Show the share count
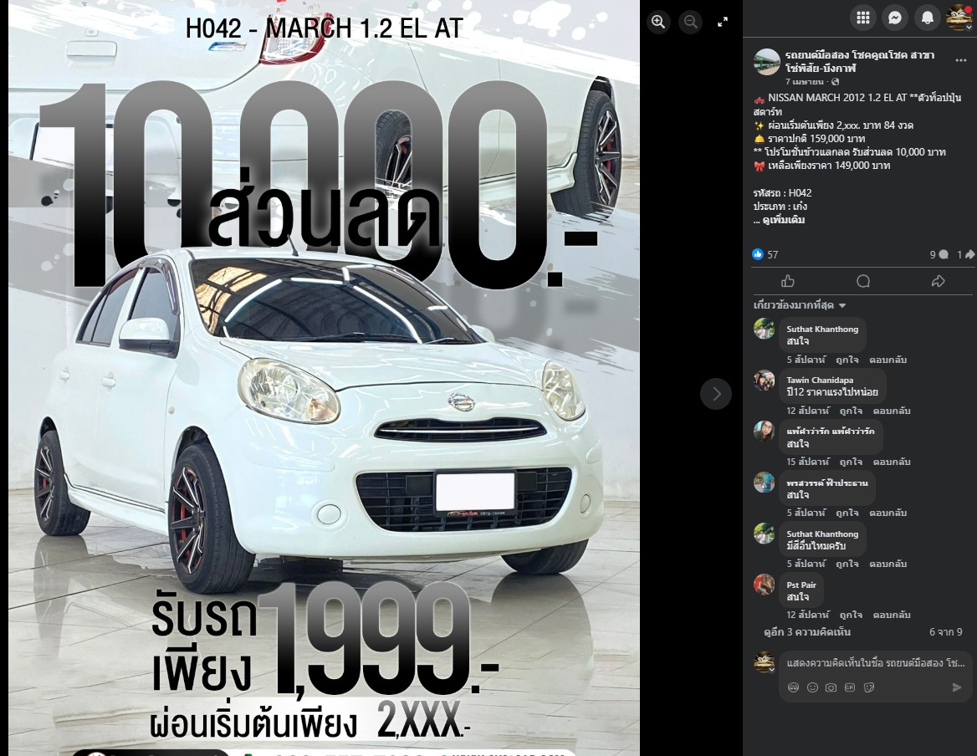This screenshot has width=977, height=756. 965,254
